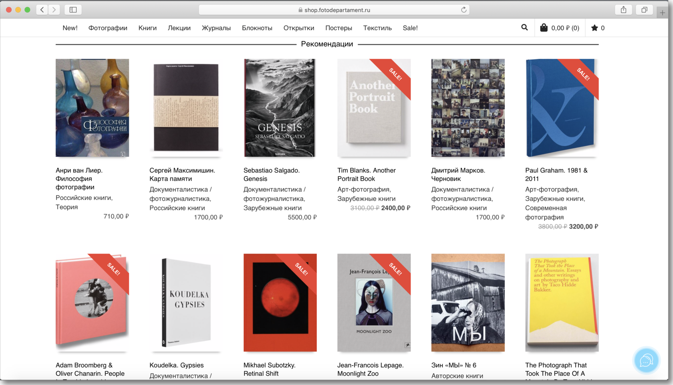Click the crossed-out price 3800,00 ₽
Screen dimensions: 673x385
[x=553, y=226]
